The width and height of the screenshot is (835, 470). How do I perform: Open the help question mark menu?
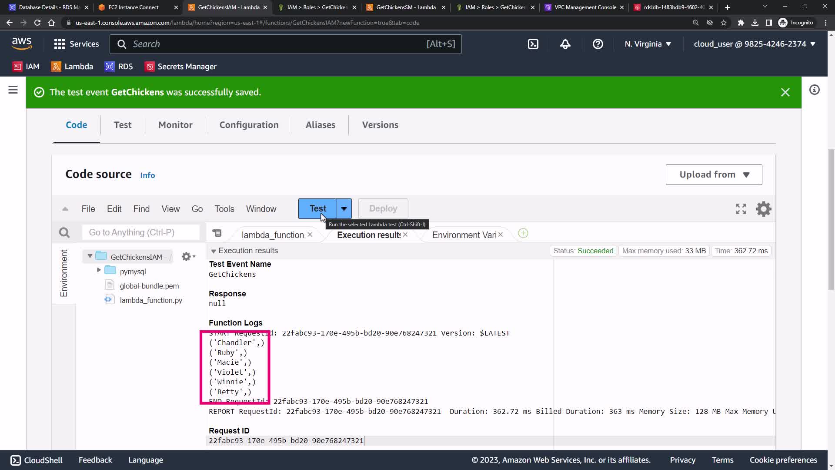[598, 44]
